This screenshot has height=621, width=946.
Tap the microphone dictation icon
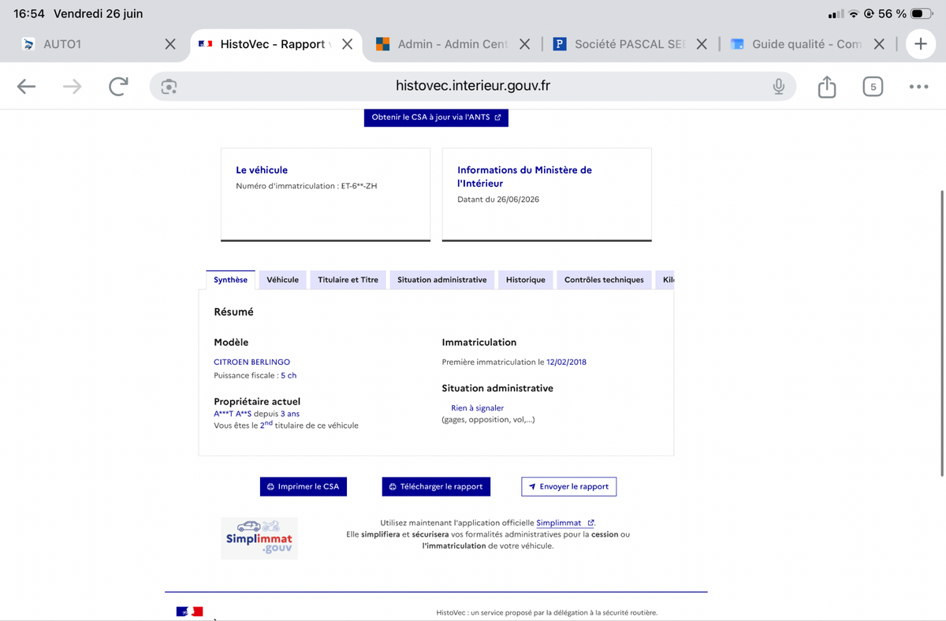click(x=779, y=87)
